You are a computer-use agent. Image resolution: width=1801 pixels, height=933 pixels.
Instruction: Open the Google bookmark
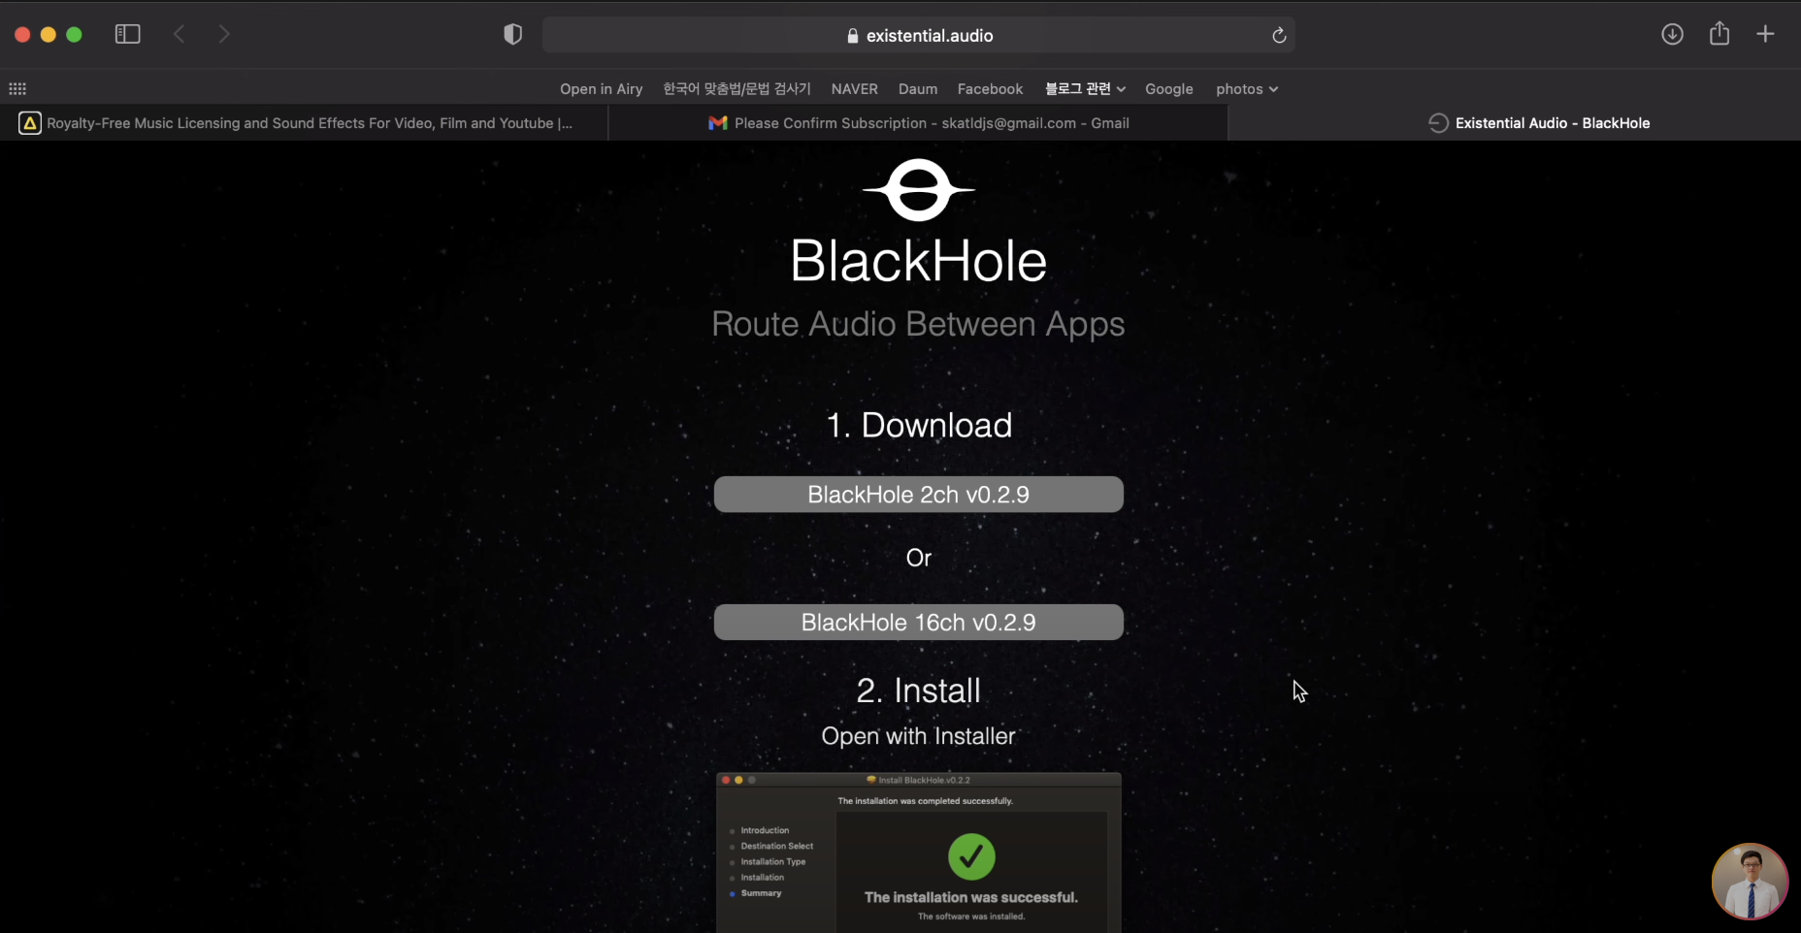click(1169, 89)
